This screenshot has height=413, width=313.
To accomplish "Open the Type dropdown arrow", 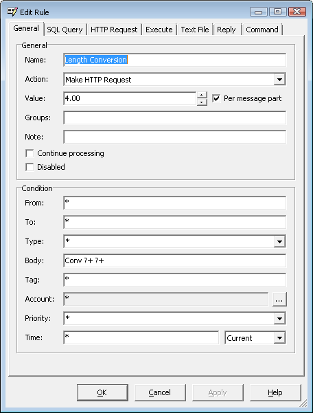I will 279,241.
